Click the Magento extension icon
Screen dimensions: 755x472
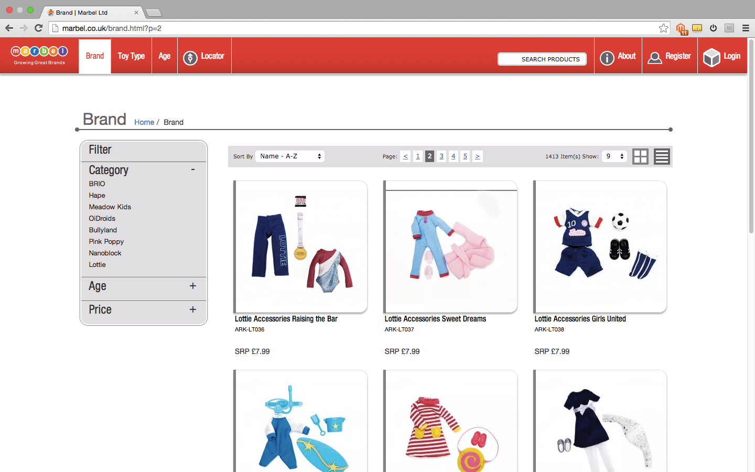(x=681, y=29)
